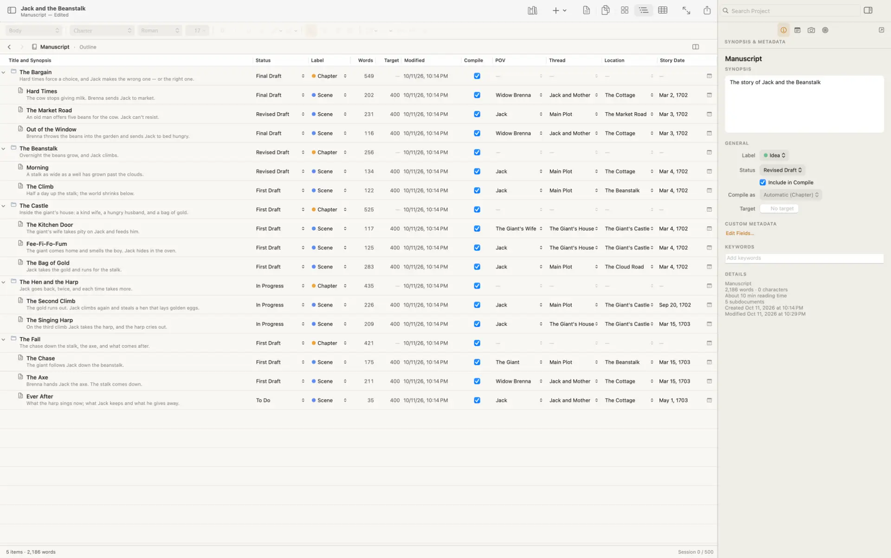Image resolution: width=891 pixels, height=558 pixels.
Task: Click the Manuscript breadcrumb
Action: 54,47
